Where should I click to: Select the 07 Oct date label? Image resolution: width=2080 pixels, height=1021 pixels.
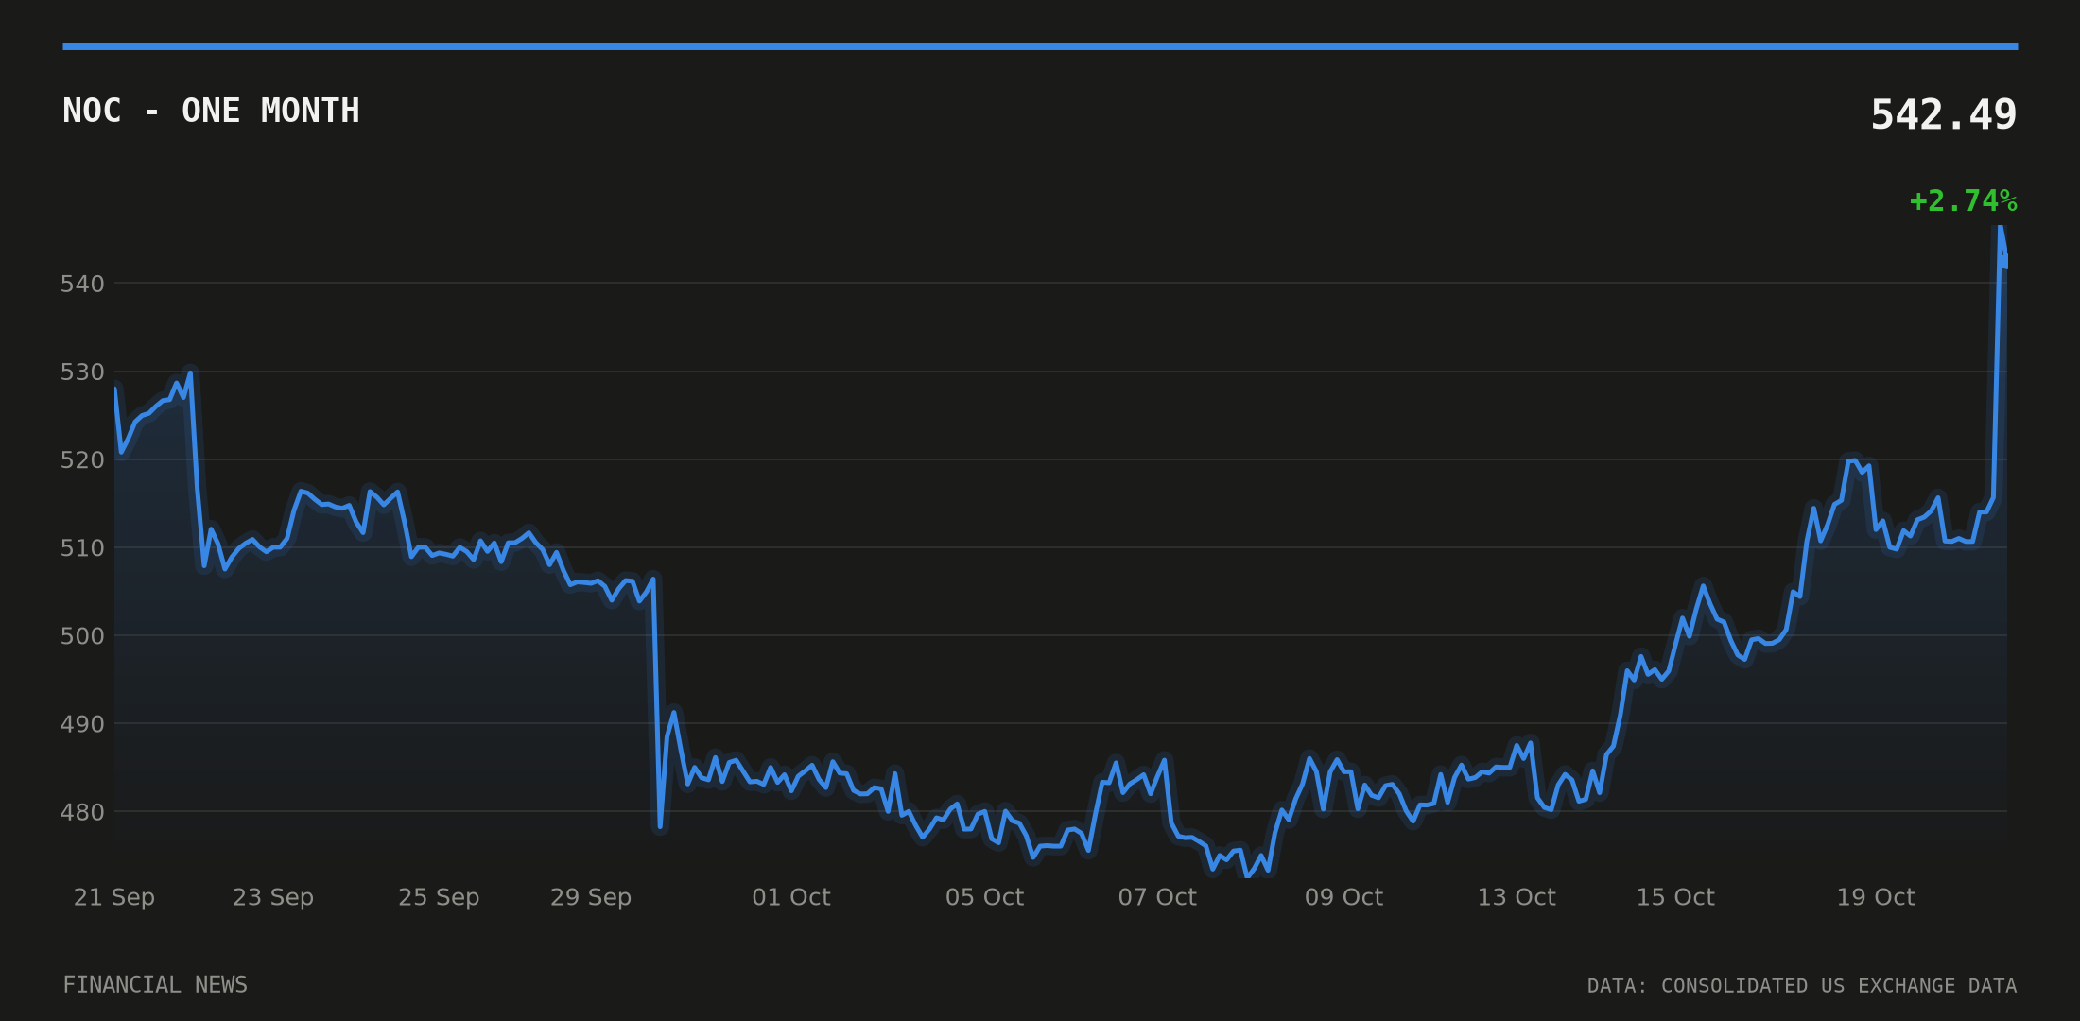pos(1157,897)
